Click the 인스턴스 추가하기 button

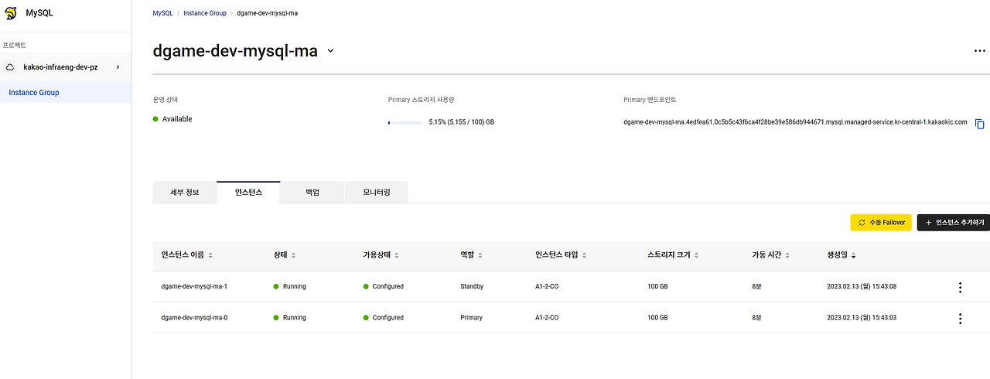click(x=954, y=223)
